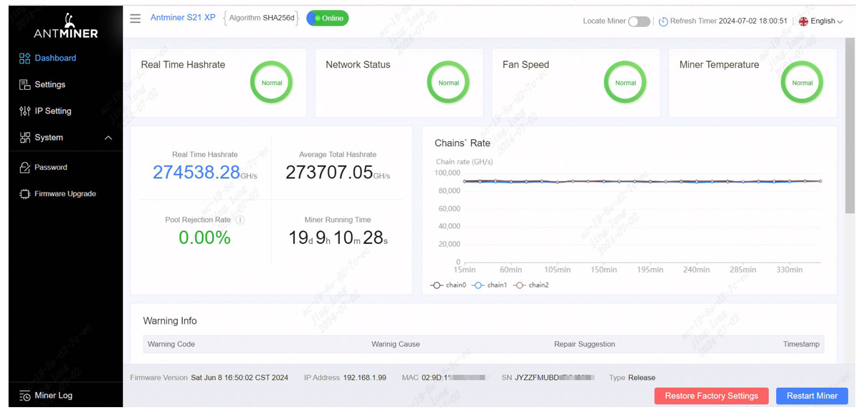The width and height of the screenshot is (861, 415).
Task: Click the 0.00% rejection rate value
Action: click(205, 238)
